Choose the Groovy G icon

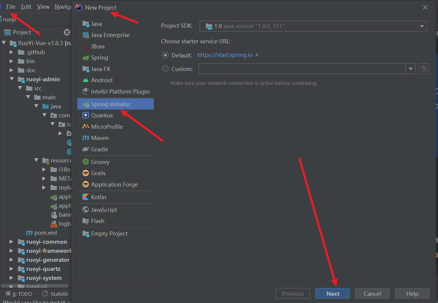pyautogui.click(x=86, y=162)
